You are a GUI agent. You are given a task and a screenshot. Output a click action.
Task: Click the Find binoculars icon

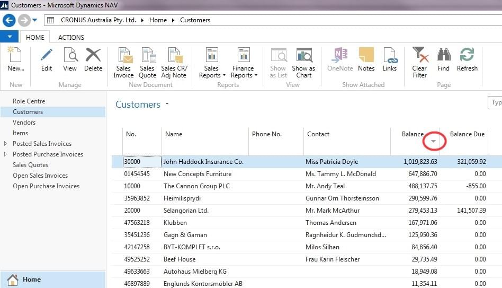[443, 55]
